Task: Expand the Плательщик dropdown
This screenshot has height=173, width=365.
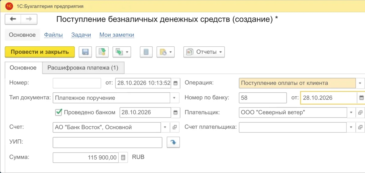Action: (351, 112)
